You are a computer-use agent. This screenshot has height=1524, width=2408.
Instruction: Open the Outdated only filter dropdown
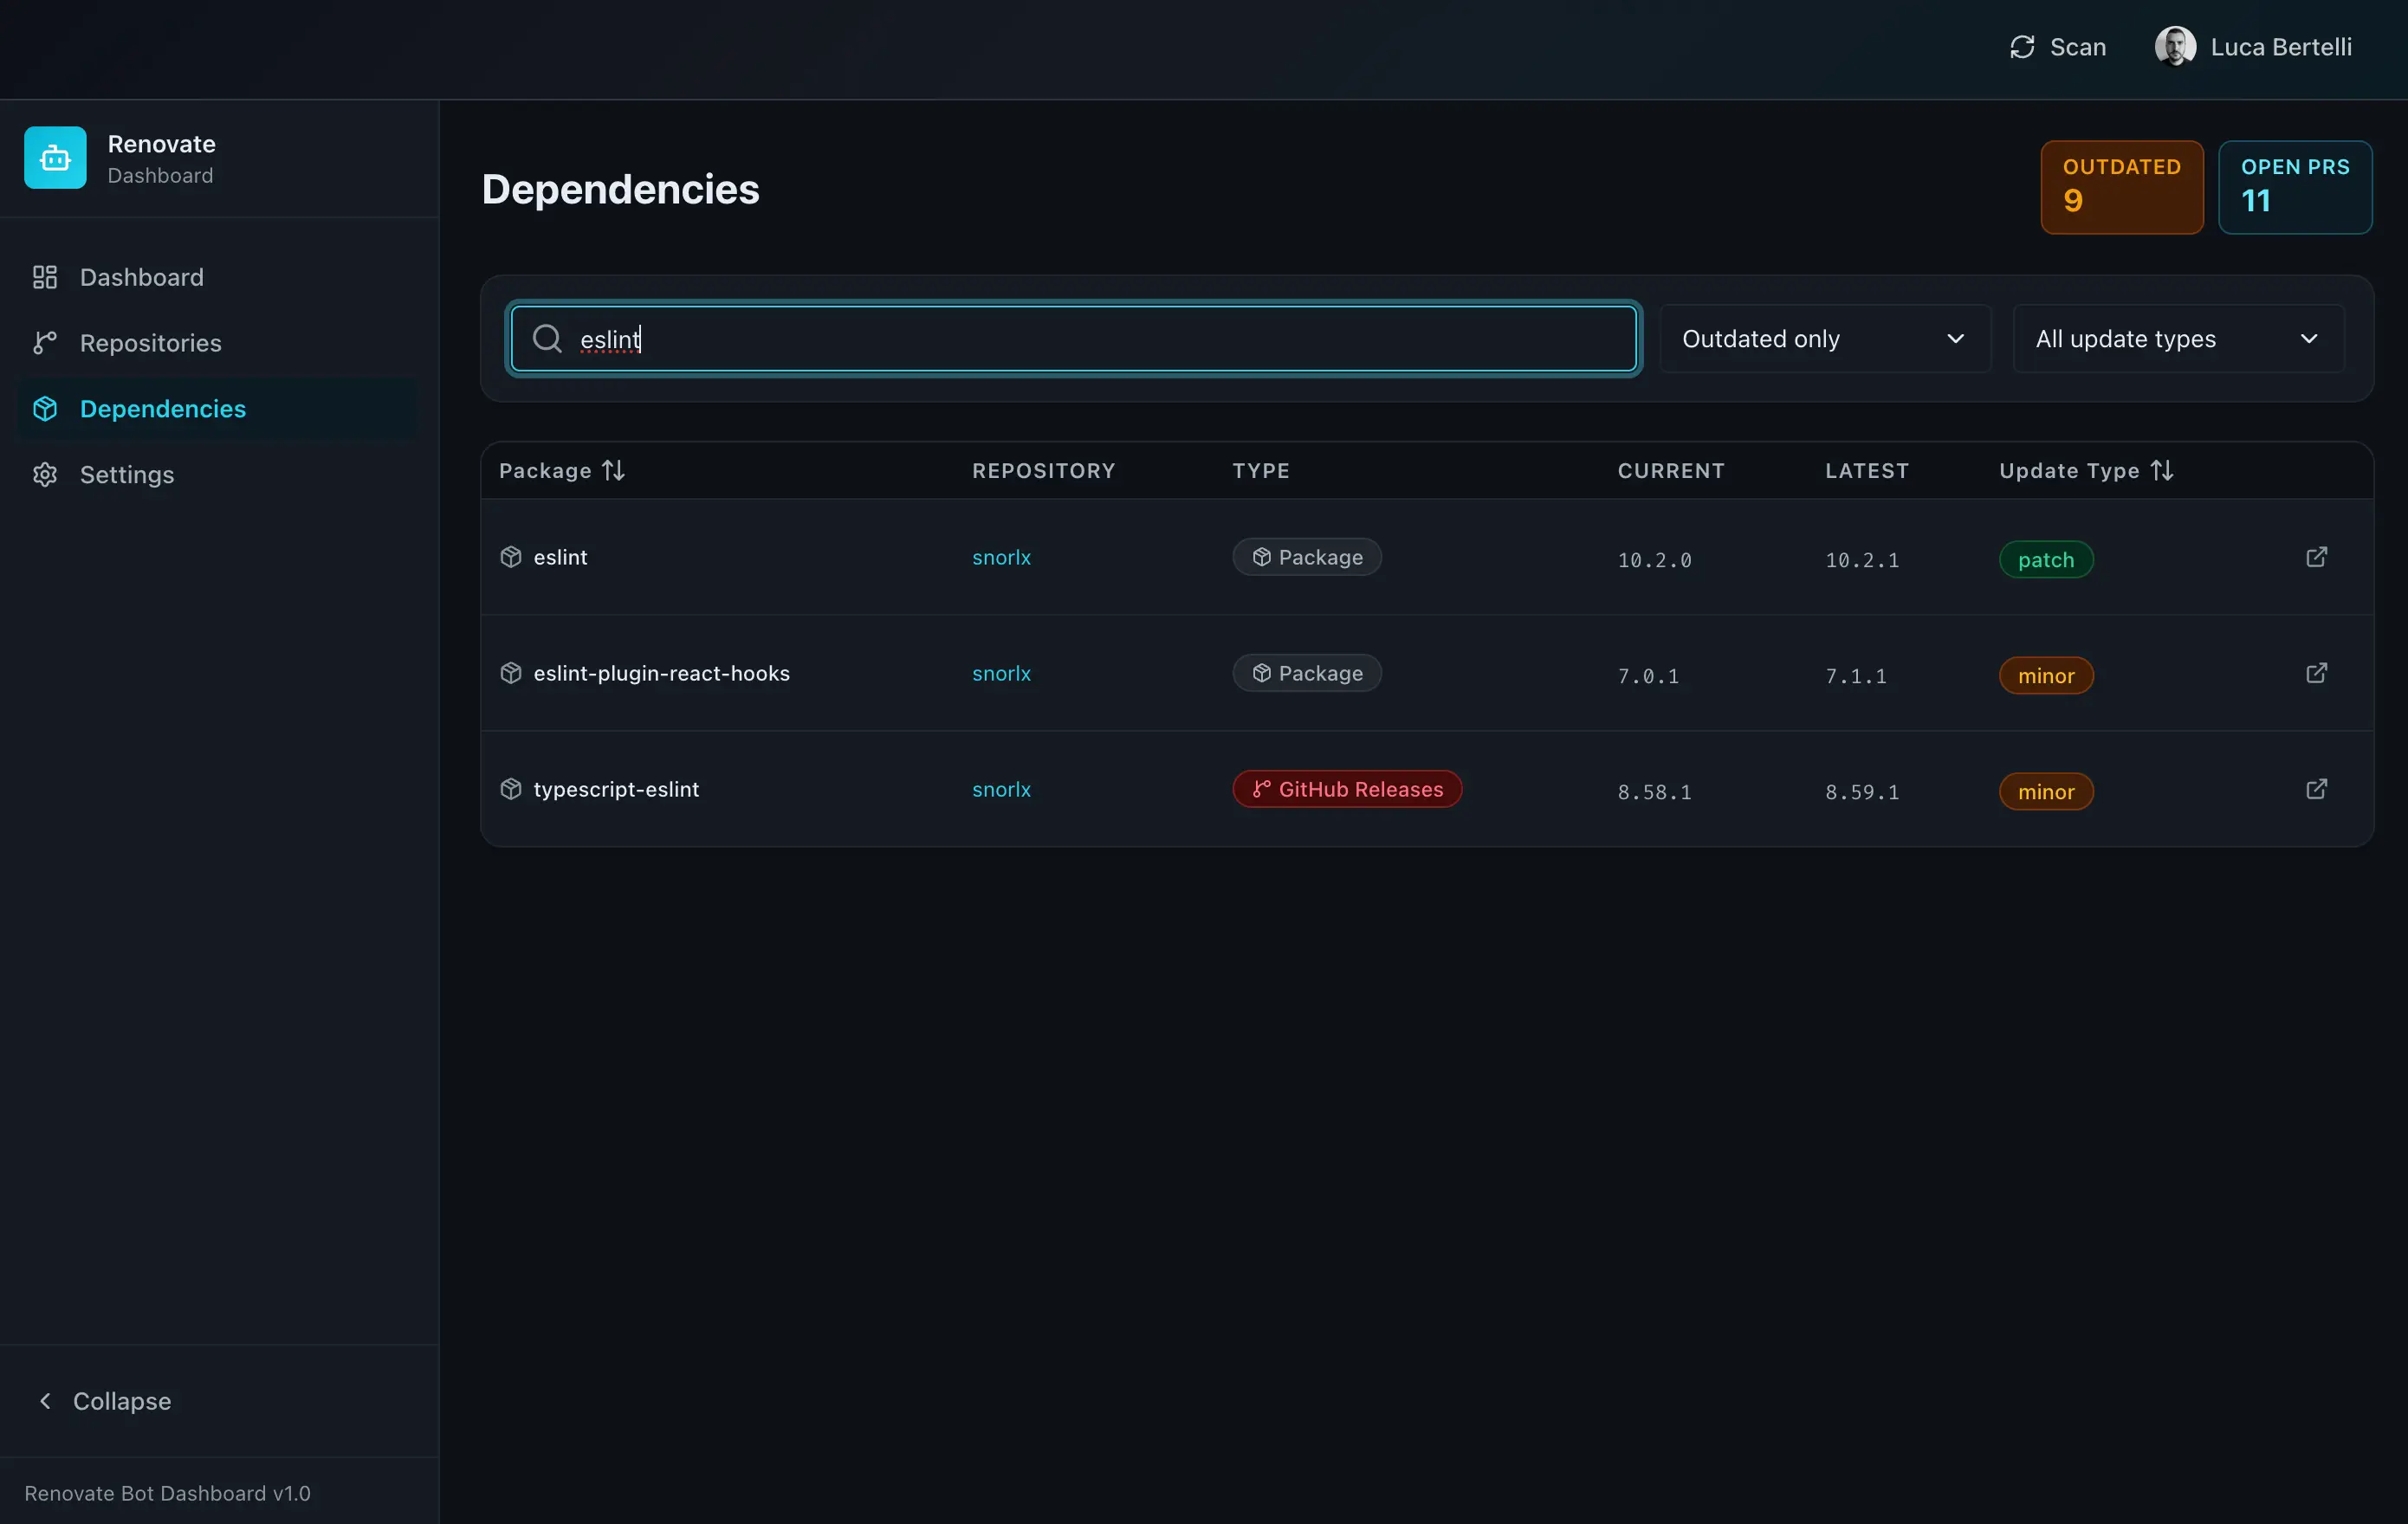tap(1825, 339)
